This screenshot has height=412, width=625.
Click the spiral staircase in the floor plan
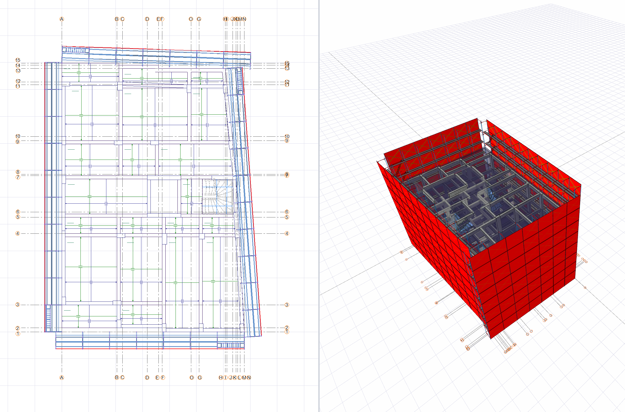coord(218,196)
